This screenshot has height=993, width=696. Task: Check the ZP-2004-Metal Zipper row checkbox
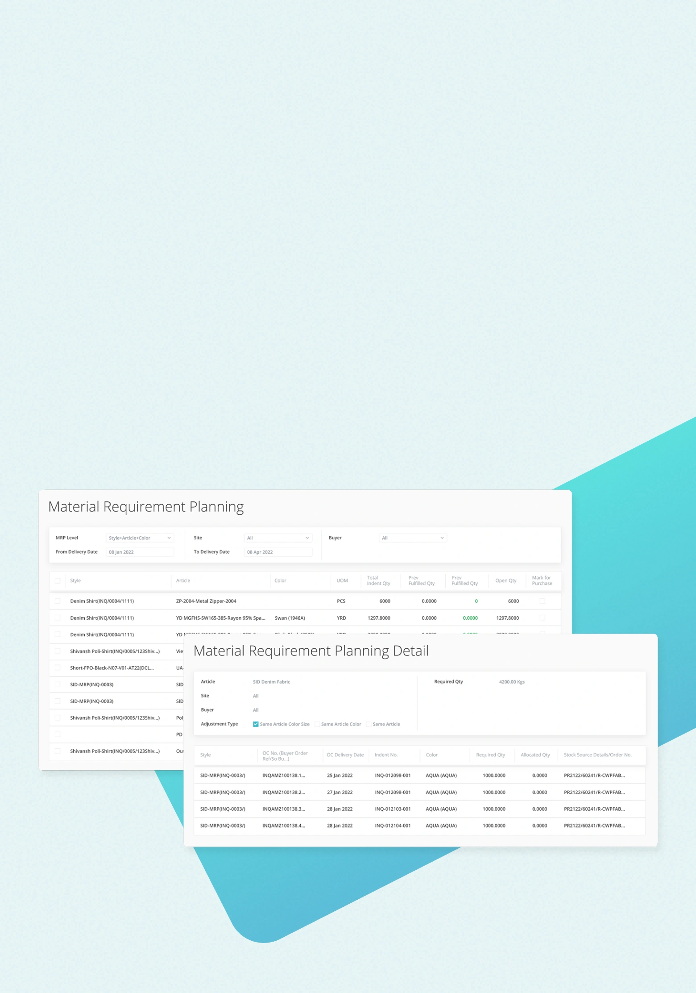(x=58, y=601)
